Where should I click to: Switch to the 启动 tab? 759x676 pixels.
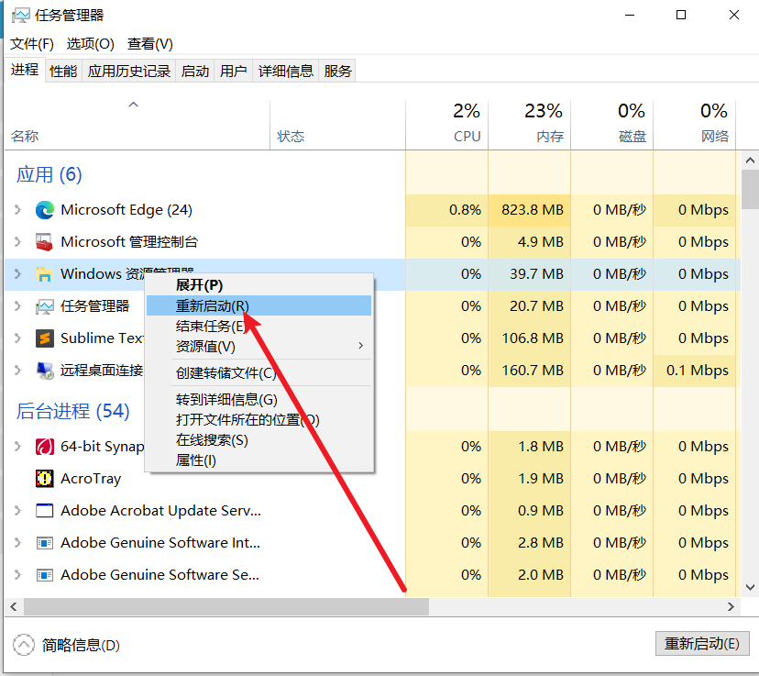(x=195, y=72)
